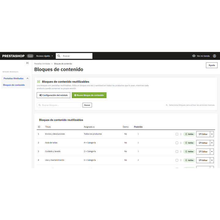
Task: Open Bloques de contenido sidebar item
Action: pyautogui.click(x=14, y=85)
